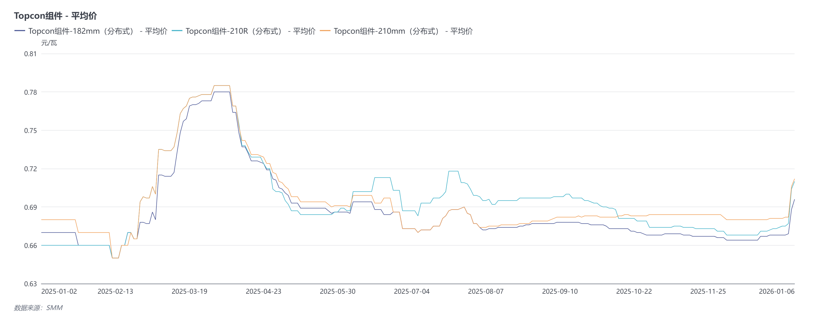This screenshot has height=321, width=824.
Task: Click the dark blue 182mm legend line
Action: (x=20, y=31)
